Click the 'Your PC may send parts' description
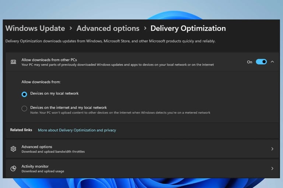 coord(118,65)
